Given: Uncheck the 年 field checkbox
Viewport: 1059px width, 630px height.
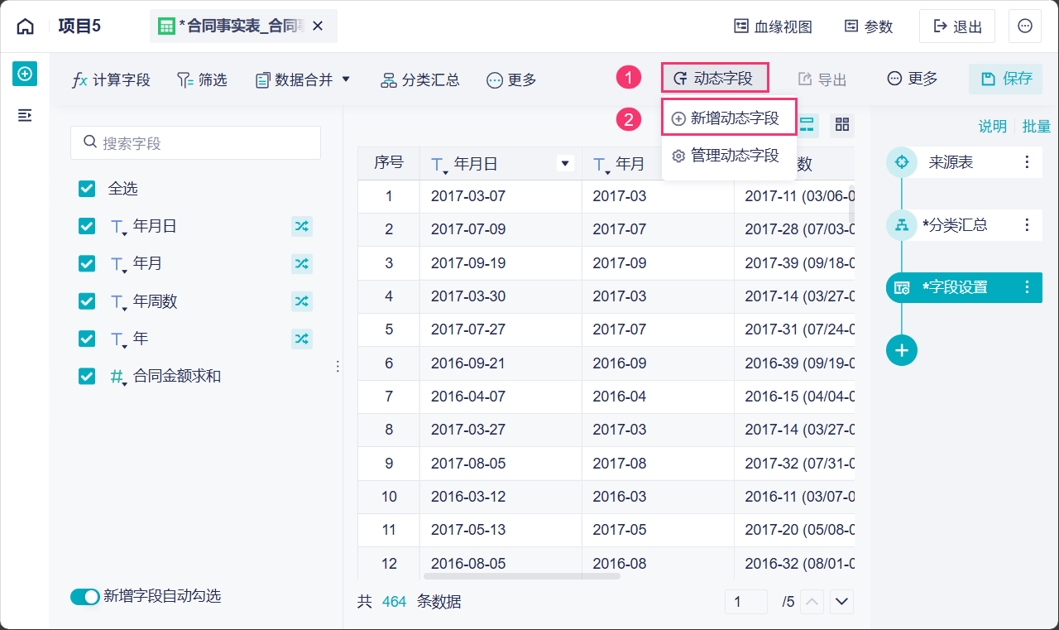Looking at the screenshot, I should tap(87, 339).
